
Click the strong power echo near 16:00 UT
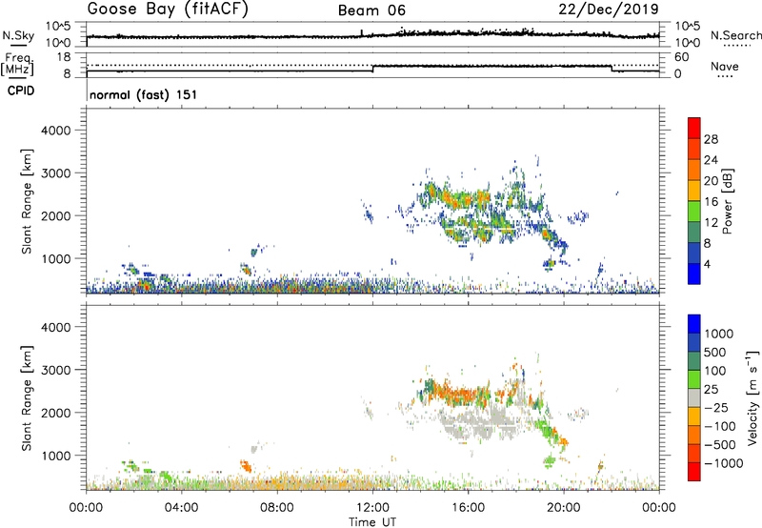pyautogui.click(x=467, y=199)
